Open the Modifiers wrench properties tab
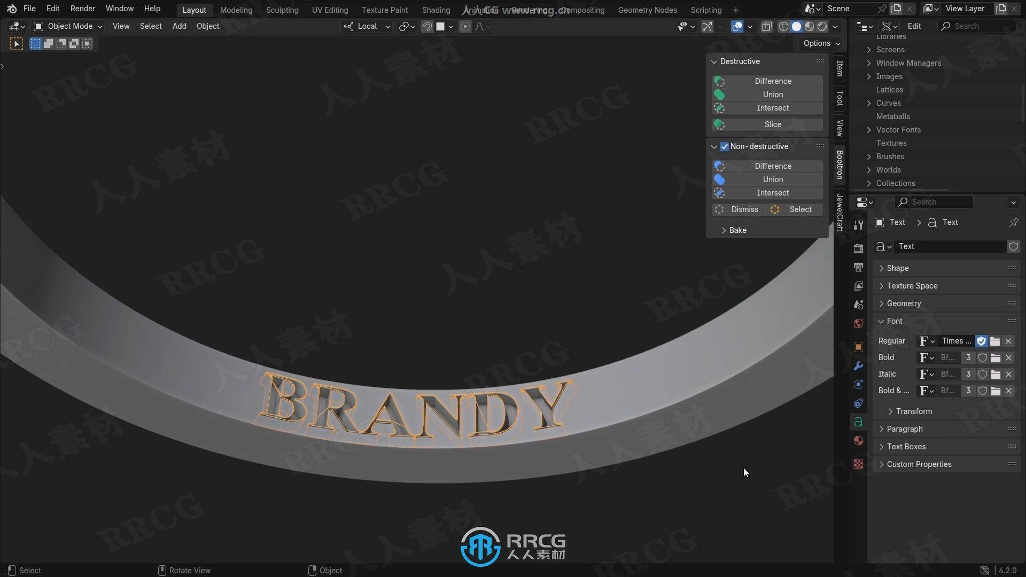The image size is (1026, 577). coord(858,366)
